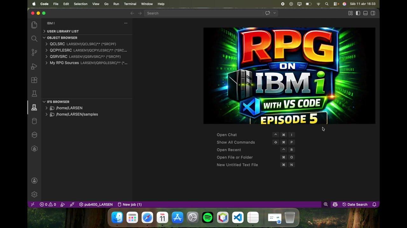Open Finder from the Dock

pyautogui.click(x=117, y=218)
